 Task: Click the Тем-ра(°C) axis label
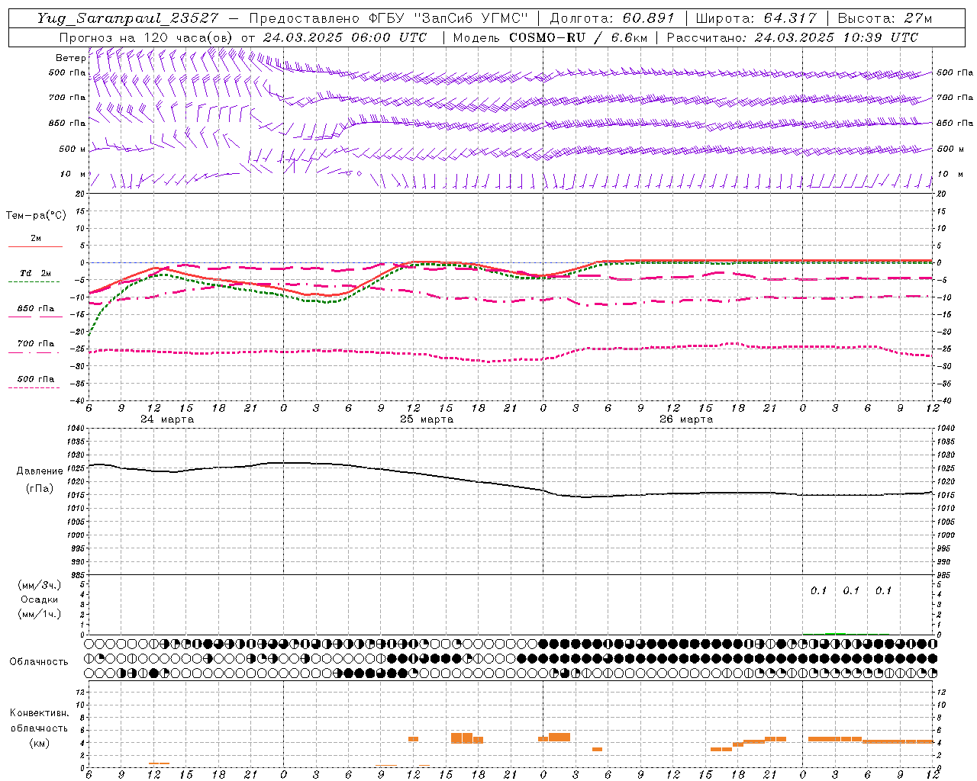[36, 216]
